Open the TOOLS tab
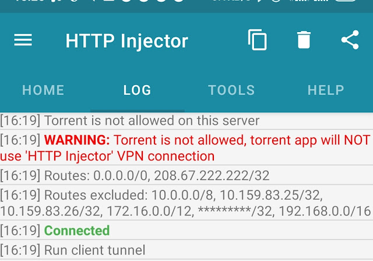This screenshot has width=373, height=261. (x=231, y=90)
